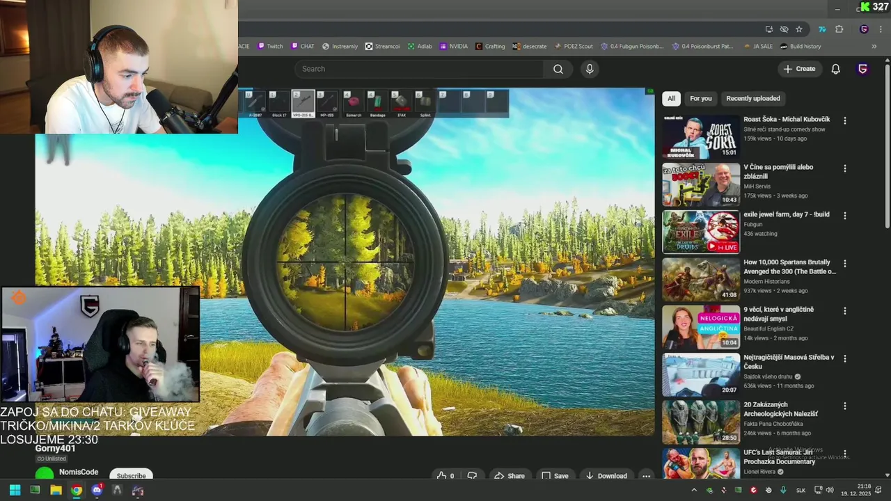The height and width of the screenshot is (501, 891).
Task: Open '20 Zakázaných Archeologických Nalezišť' title
Action: pos(780,409)
